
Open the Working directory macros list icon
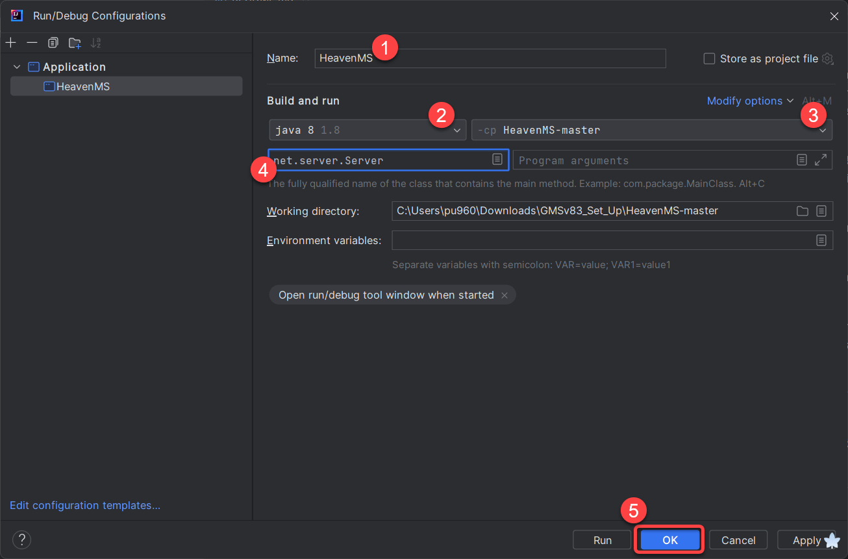821,211
